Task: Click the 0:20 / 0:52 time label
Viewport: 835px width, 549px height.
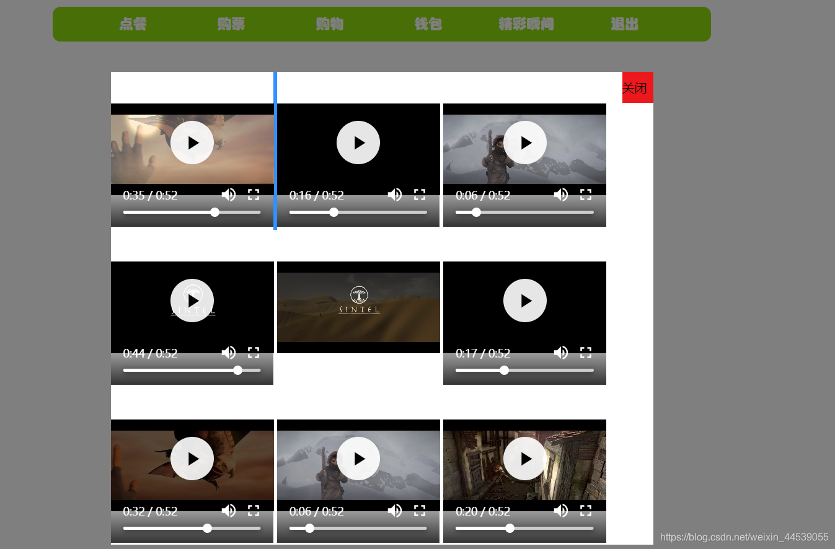Action: pos(483,511)
